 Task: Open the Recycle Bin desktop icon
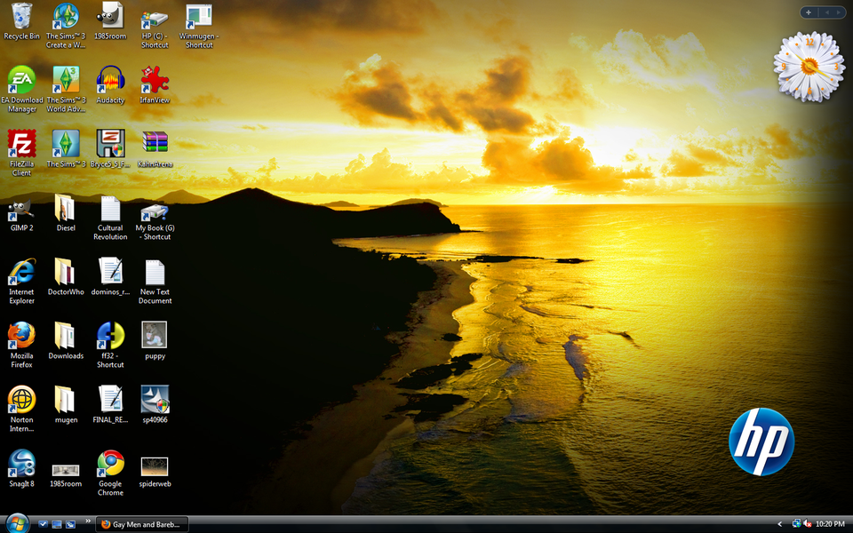point(21,16)
